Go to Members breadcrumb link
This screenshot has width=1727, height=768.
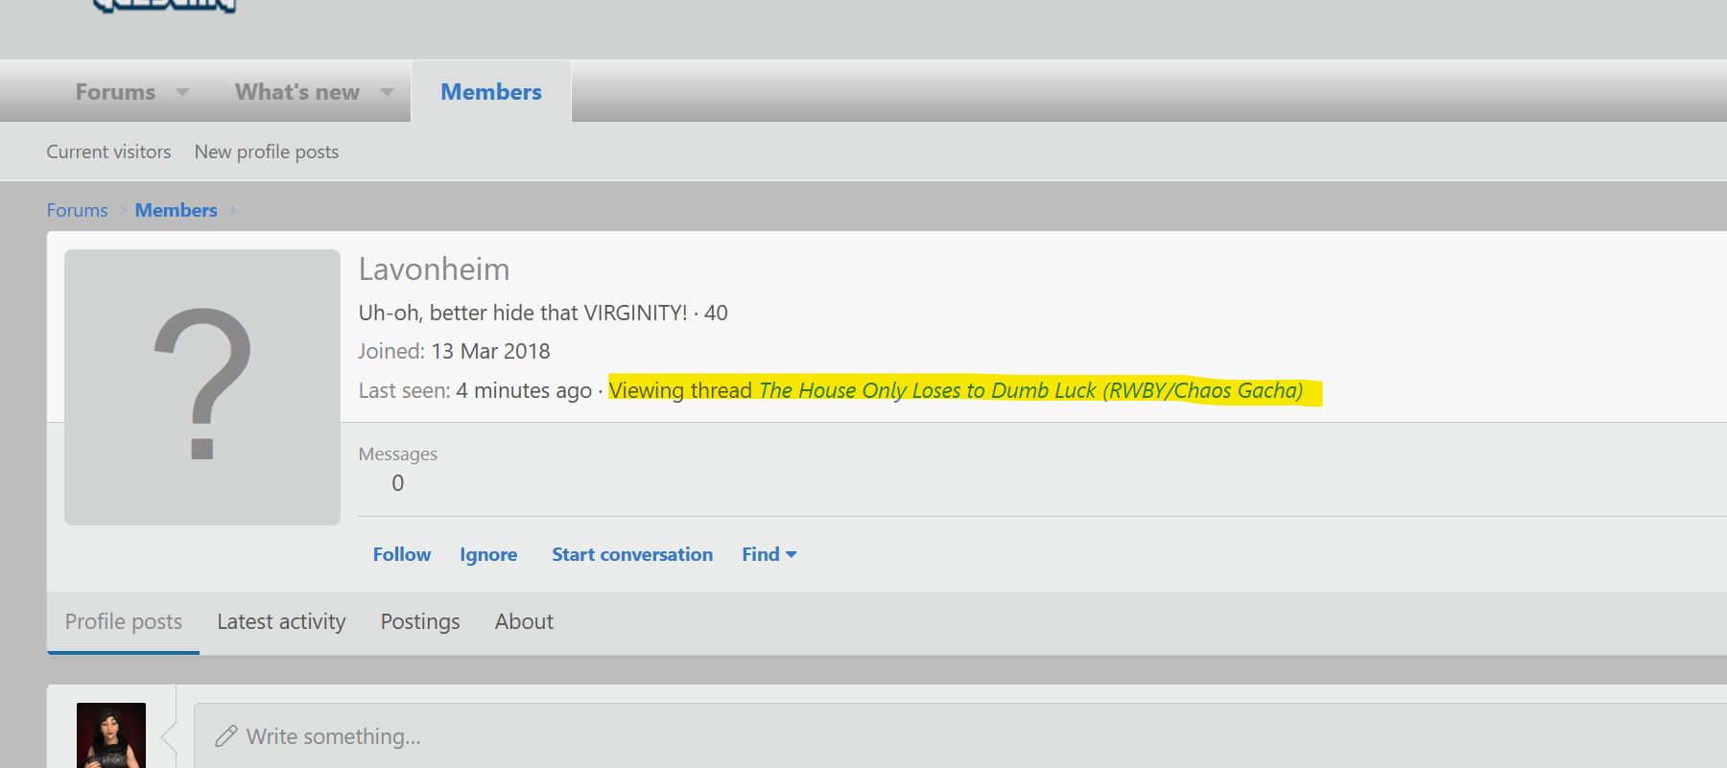pos(176,210)
